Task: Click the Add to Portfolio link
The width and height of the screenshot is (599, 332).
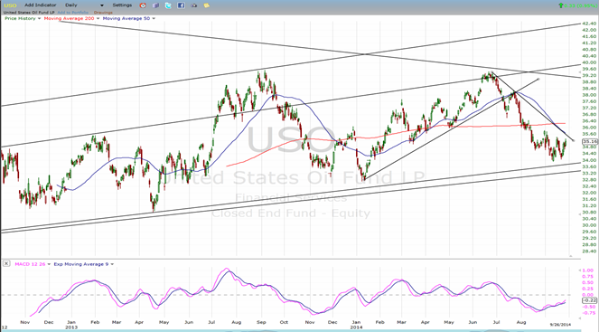Action: tap(73, 13)
